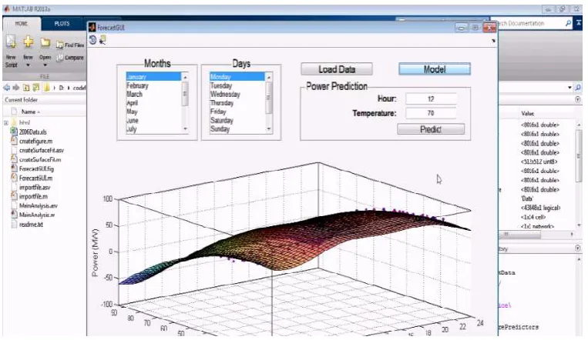Switch to the PLOTS tab
The image size is (588, 340).
click(62, 23)
